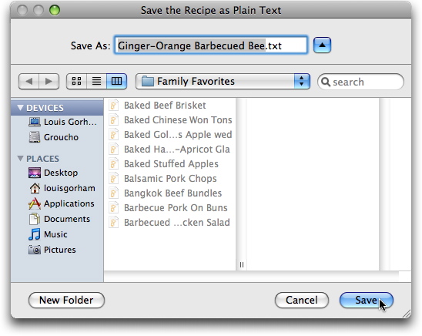The width and height of the screenshot is (422, 336).
Task: Select column view mode
Action: 116,81
